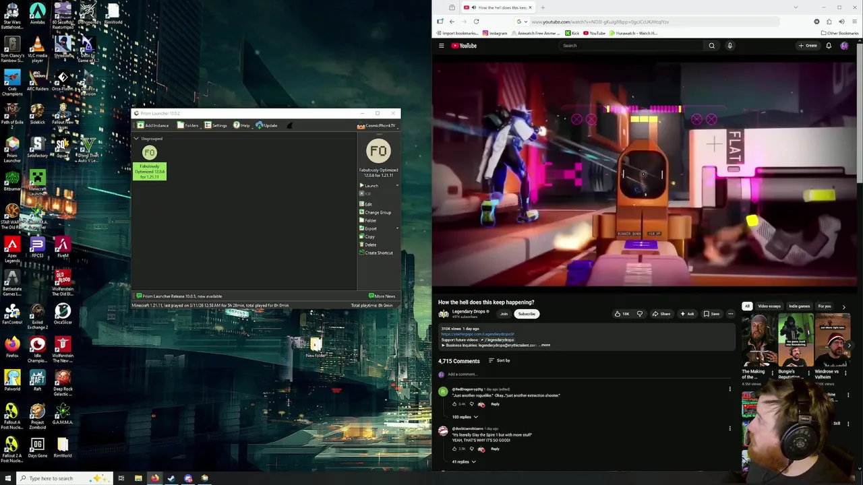Click the browser address bar URL
Viewport: 863px width, 485px height.
600,22
